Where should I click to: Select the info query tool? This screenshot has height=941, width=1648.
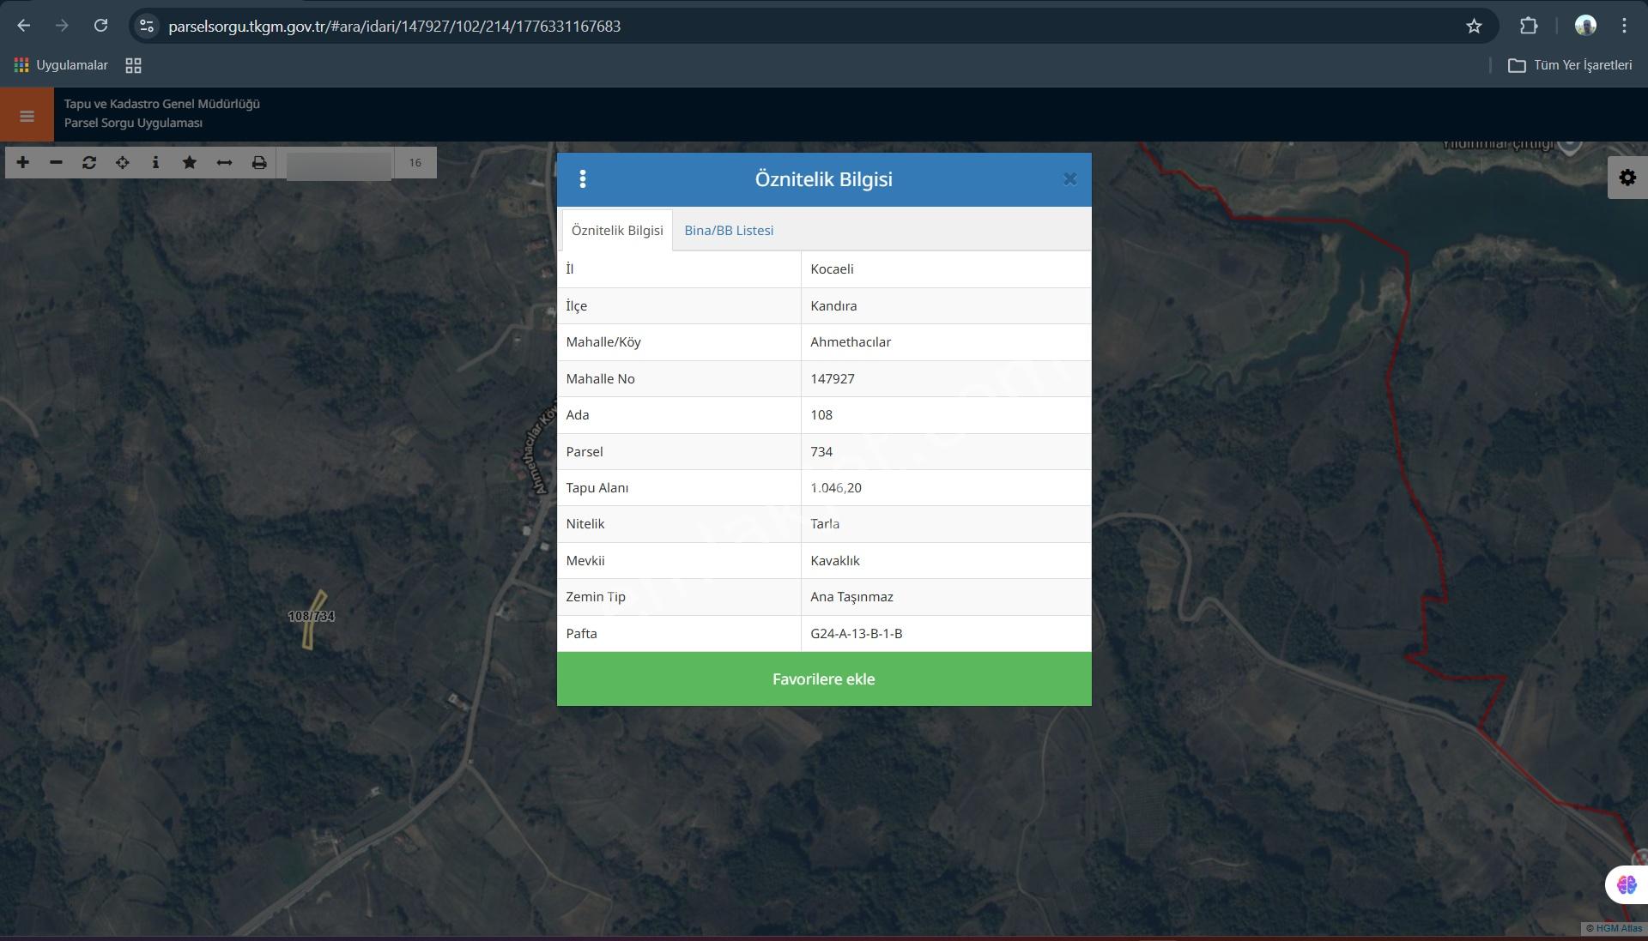click(155, 163)
